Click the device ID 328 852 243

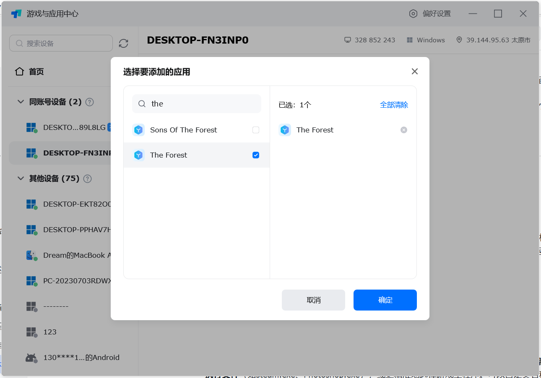tap(375, 40)
